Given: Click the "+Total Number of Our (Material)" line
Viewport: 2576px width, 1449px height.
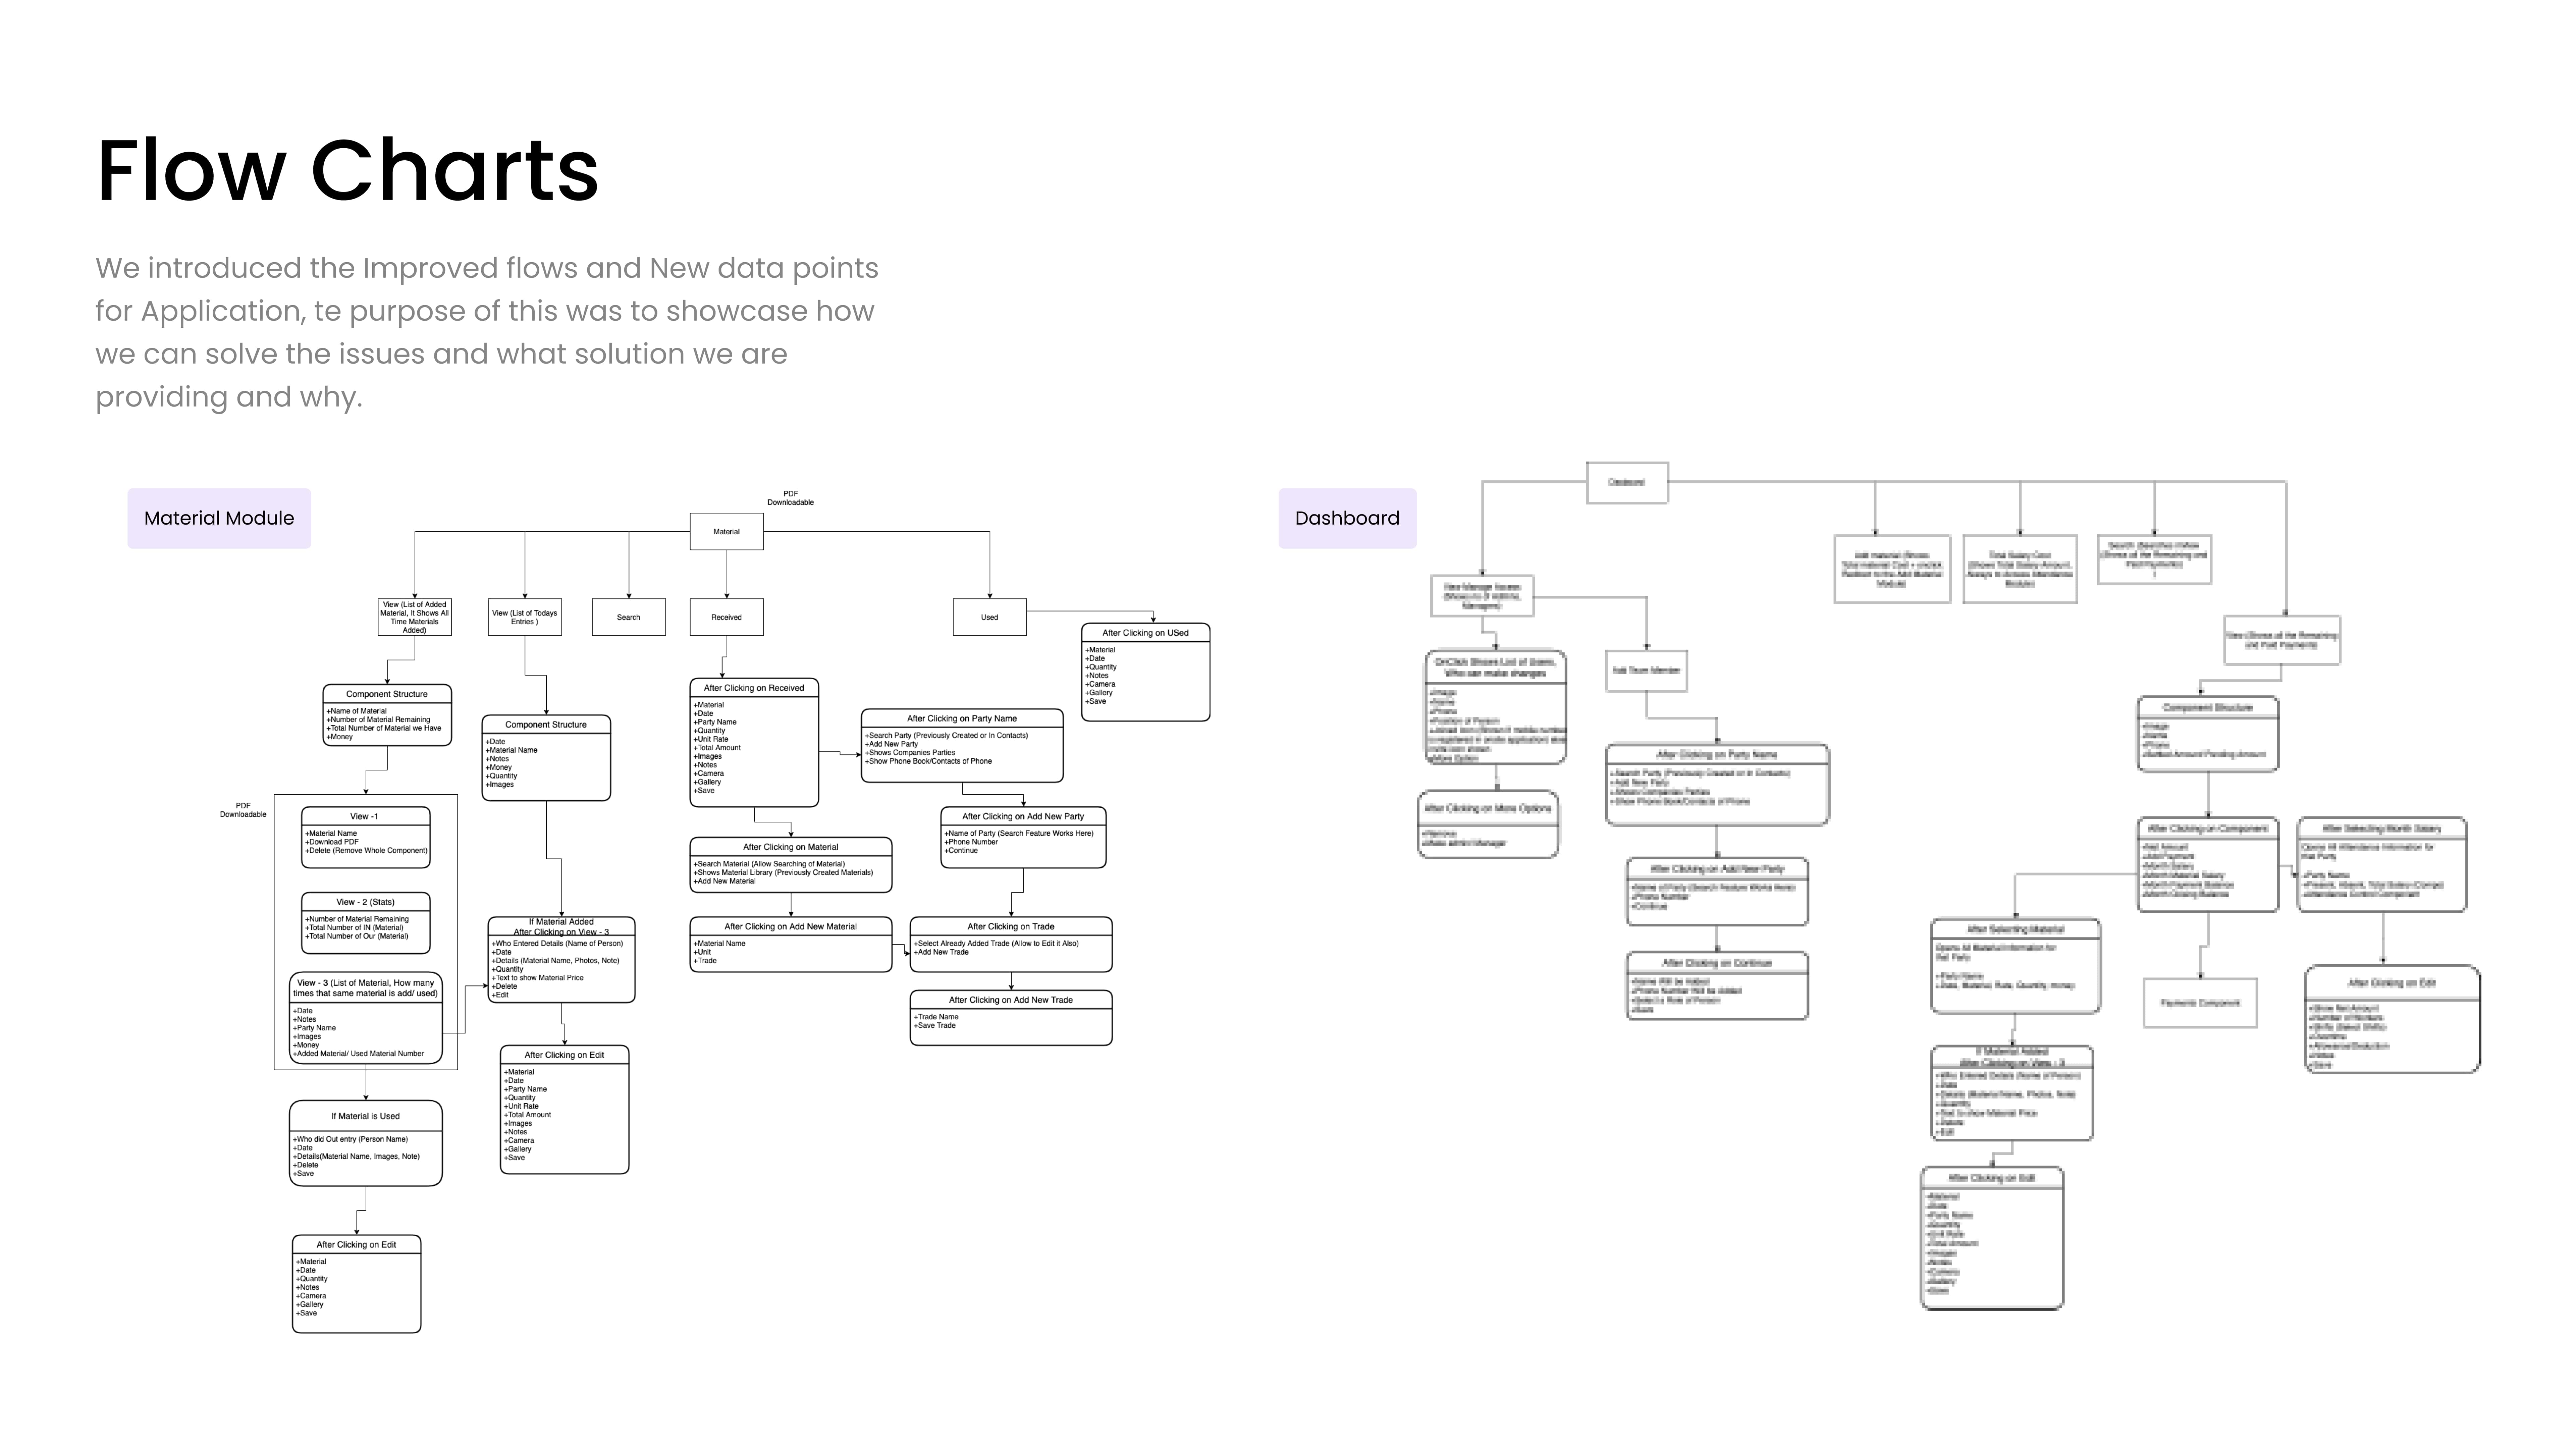Looking at the screenshot, I should [x=357, y=937].
